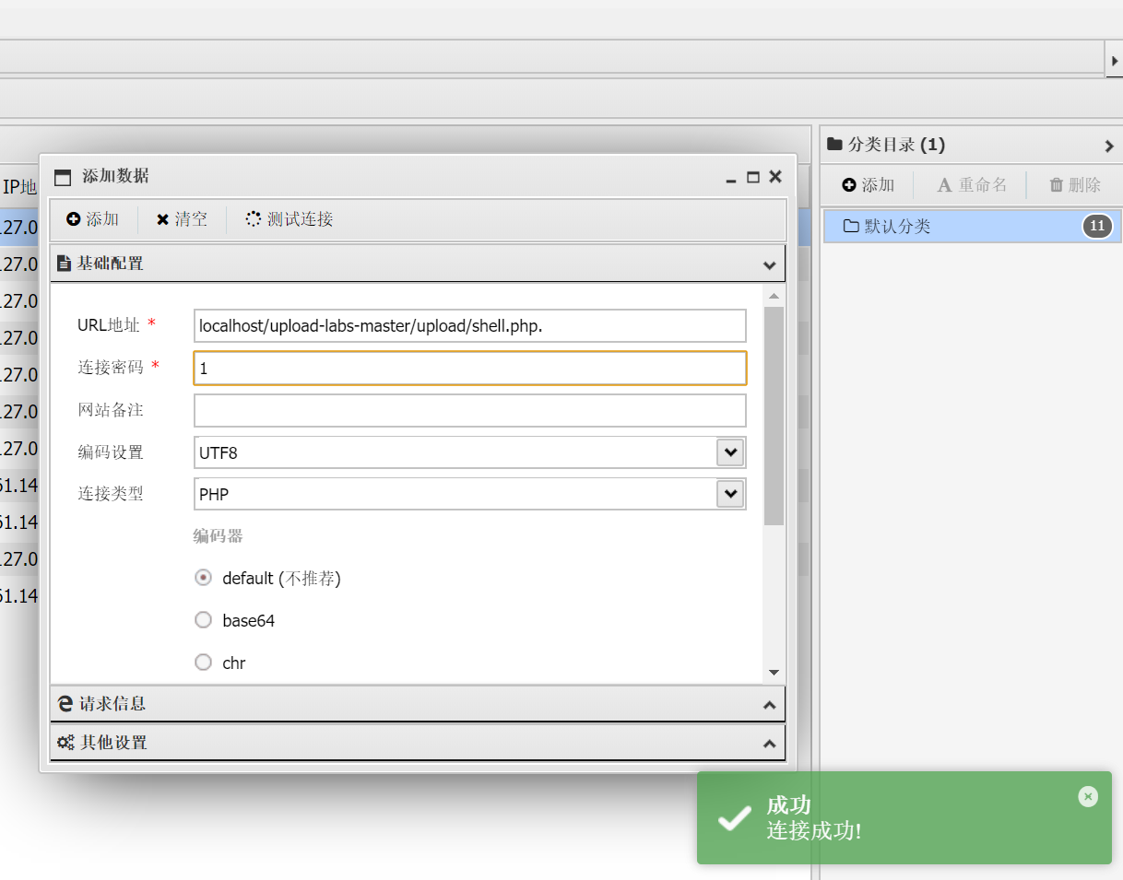1123x880 pixels.
Task: Click the success checkmark icon in notification
Action: tap(735, 817)
